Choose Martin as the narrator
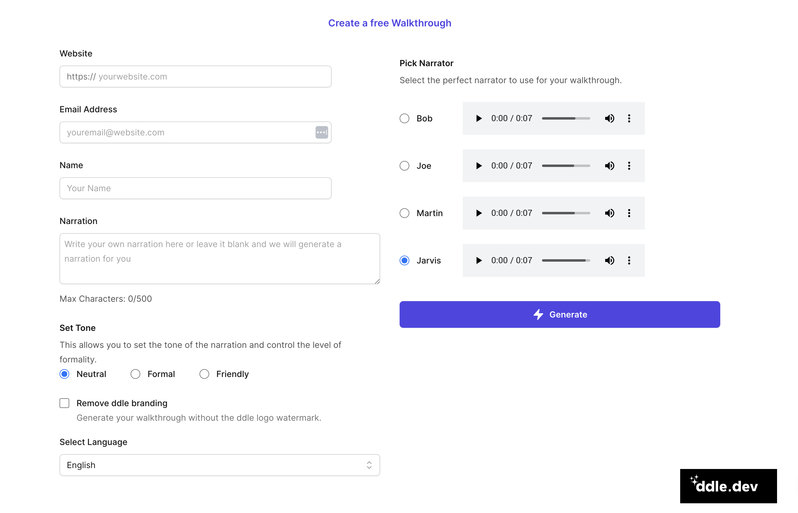Viewport: 798px width, 513px height. tap(404, 213)
